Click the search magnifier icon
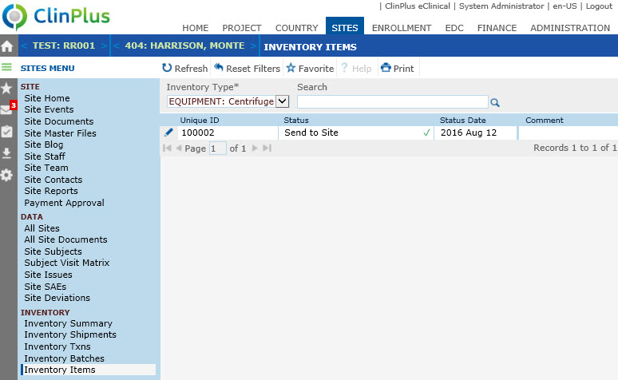 (x=495, y=102)
